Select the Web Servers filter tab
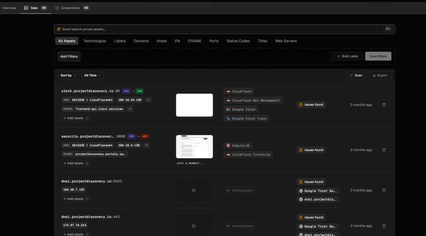This screenshot has height=236, width=426. click(286, 41)
